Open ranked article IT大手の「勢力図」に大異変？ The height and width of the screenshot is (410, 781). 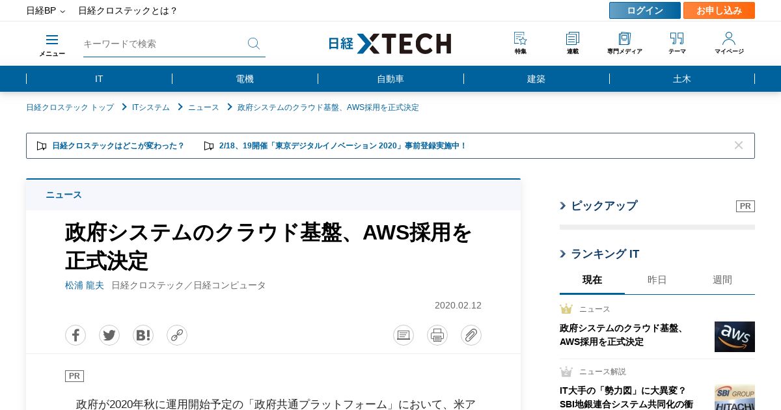626,398
